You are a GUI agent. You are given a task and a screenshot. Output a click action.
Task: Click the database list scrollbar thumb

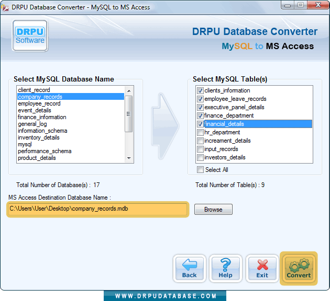[x=128, y=114]
